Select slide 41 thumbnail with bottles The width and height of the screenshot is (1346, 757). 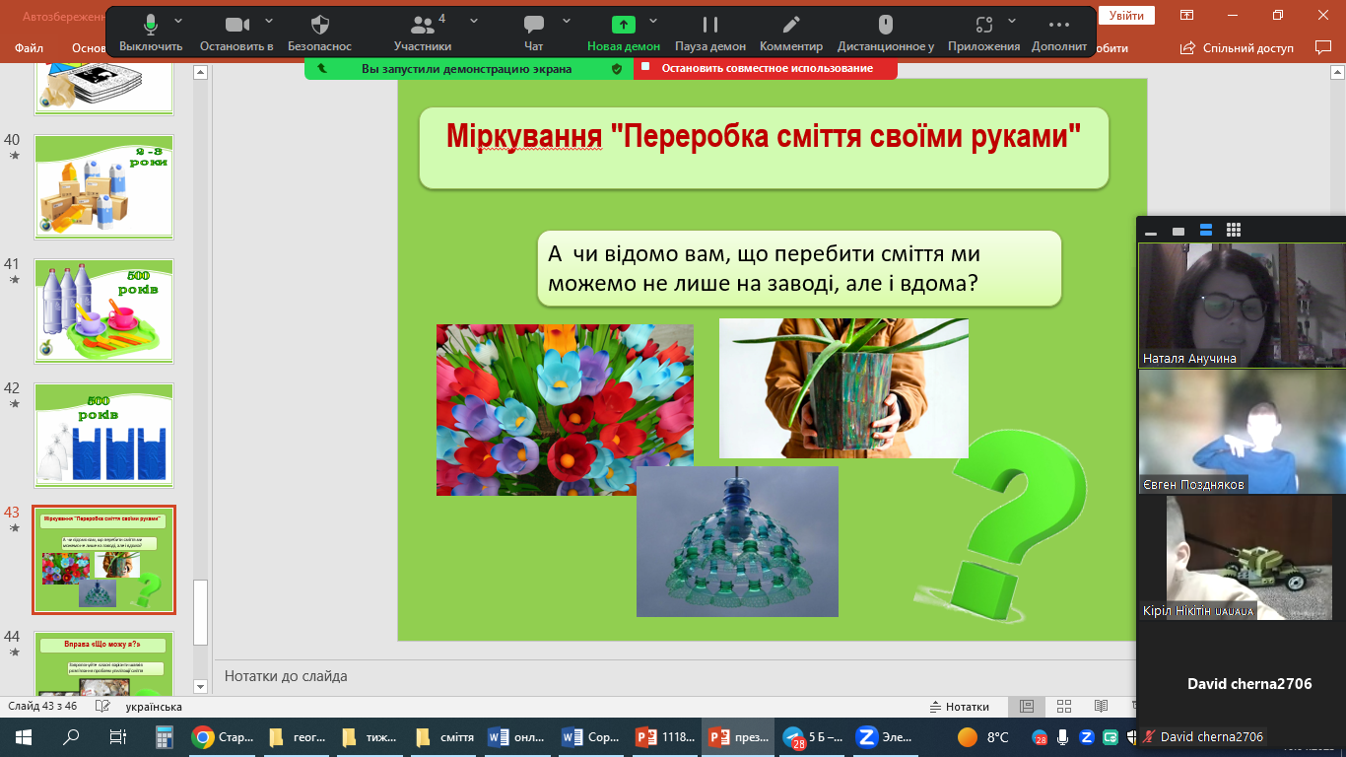tap(103, 311)
